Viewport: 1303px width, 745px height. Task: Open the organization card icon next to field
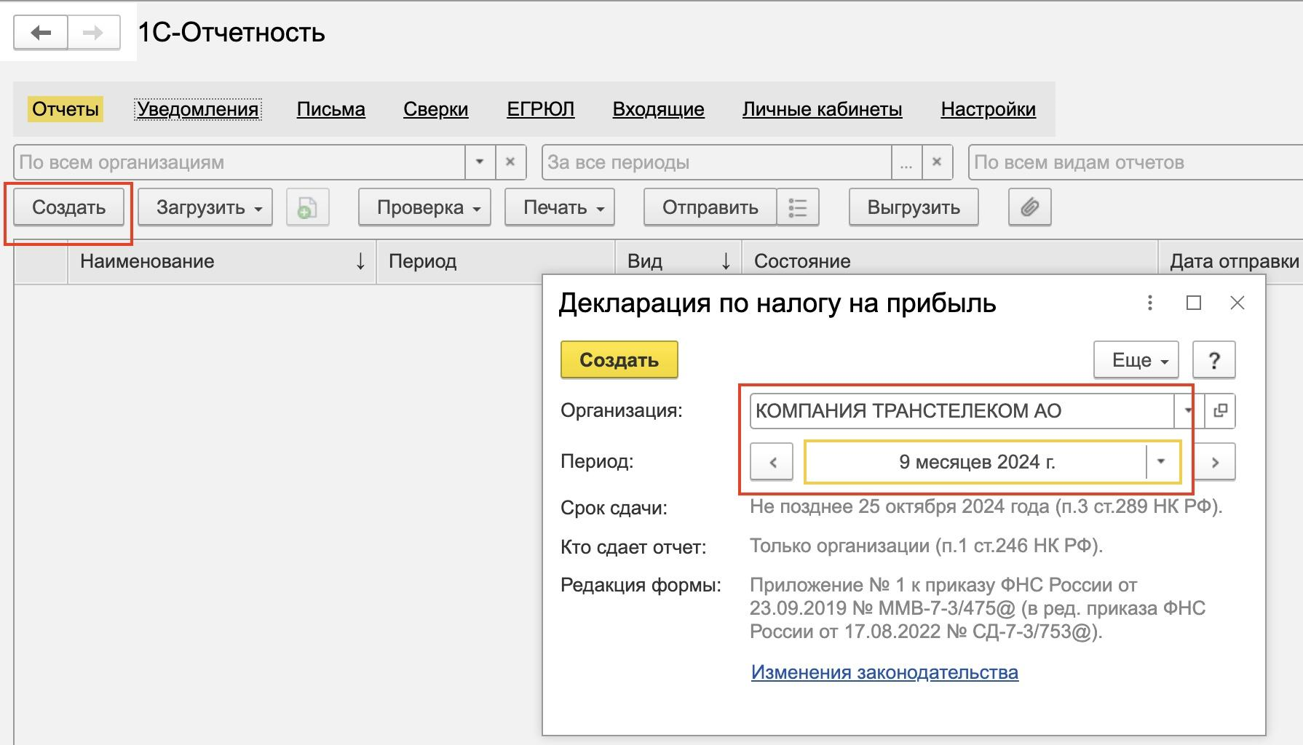click(1220, 410)
